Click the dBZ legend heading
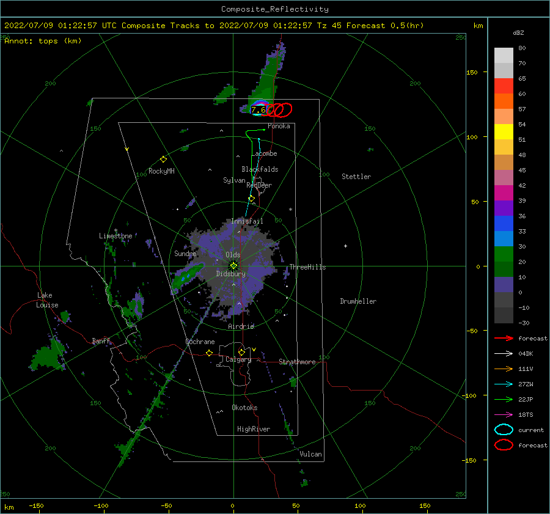 pos(518,32)
